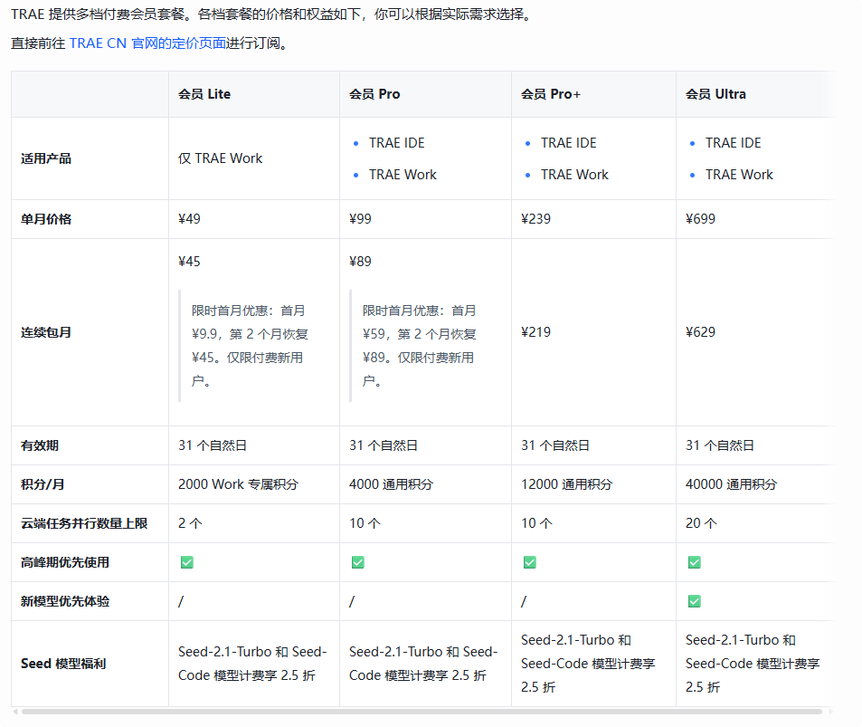Select the 积分/月 row label
Image resolution: width=862 pixels, height=727 pixels.
click(x=43, y=484)
